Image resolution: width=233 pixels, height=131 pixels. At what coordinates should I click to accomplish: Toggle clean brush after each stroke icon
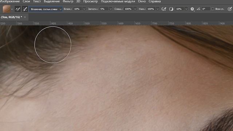point(25,9)
